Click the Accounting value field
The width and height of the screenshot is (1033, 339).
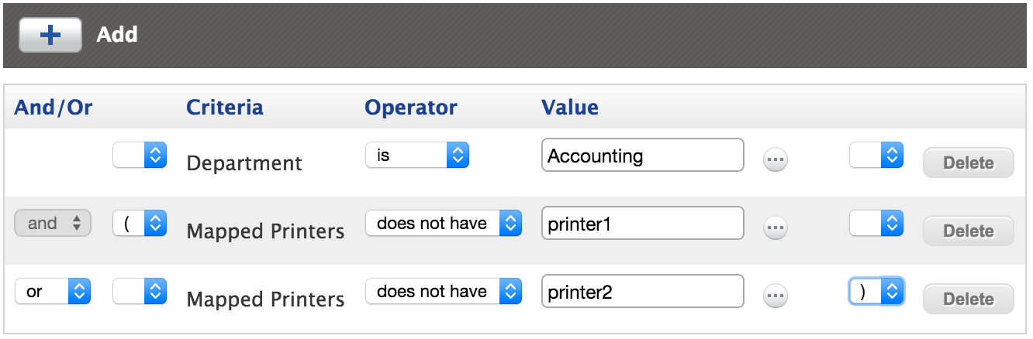point(643,156)
